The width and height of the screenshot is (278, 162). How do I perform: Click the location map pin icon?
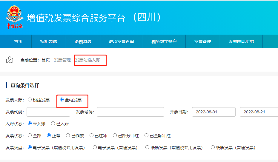point(10,60)
